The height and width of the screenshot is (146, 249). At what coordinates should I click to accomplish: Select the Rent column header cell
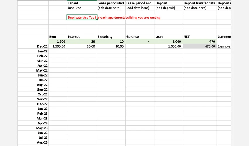point(57,37)
